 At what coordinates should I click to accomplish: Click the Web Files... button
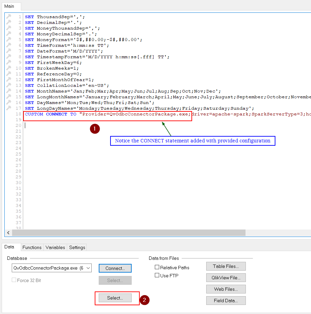pyautogui.click(x=226, y=289)
